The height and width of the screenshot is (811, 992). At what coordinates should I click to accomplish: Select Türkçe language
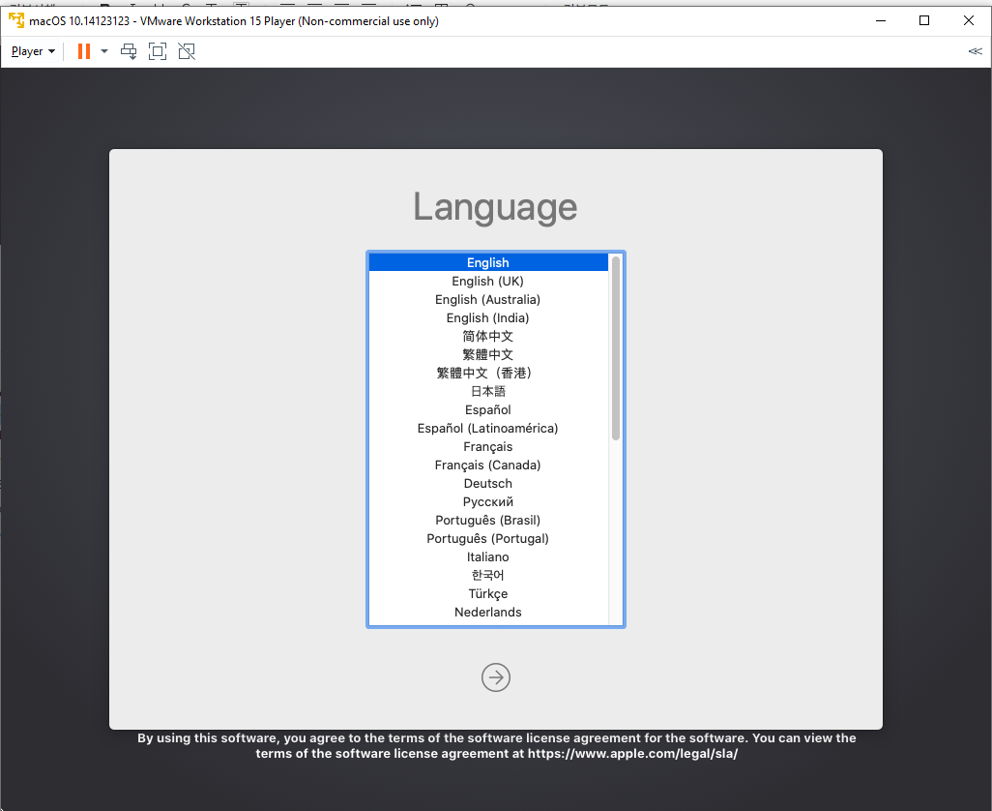coord(487,593)
